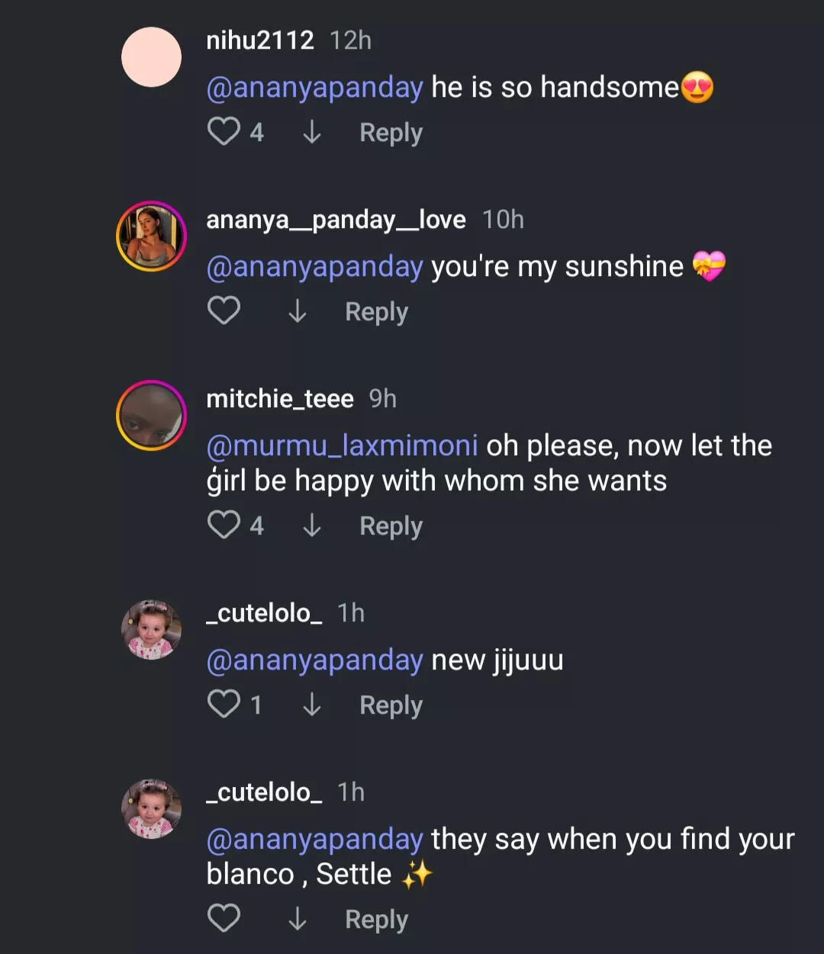
Task: Tap down arrow on sunshine comment
Action: pos(297,311)
